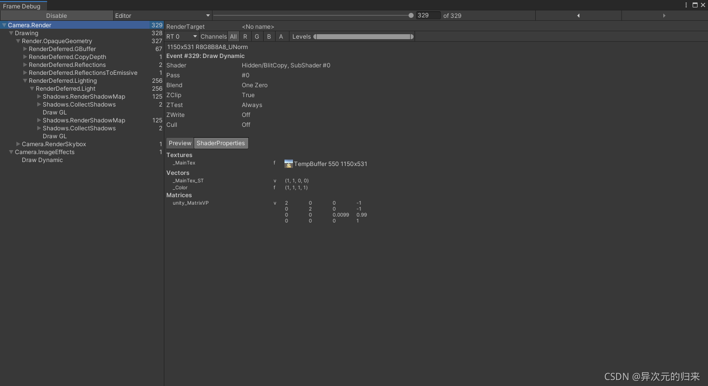
Task: Collapse the Camera.Render tree node
Action: pyautogui.click(x=4, y=25)
